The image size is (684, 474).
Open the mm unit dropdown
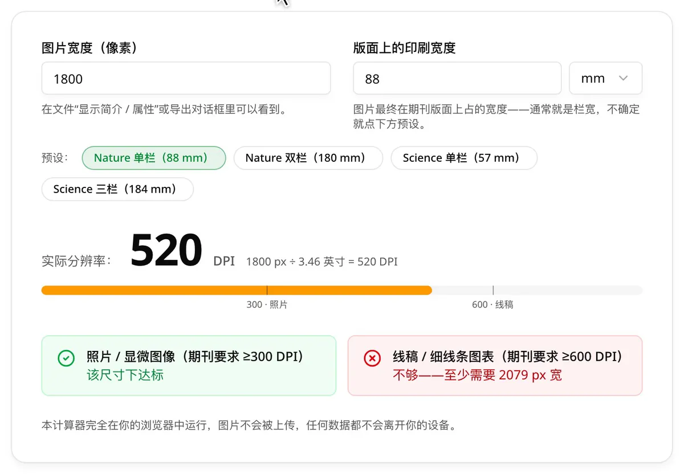[x=605, y=78]
